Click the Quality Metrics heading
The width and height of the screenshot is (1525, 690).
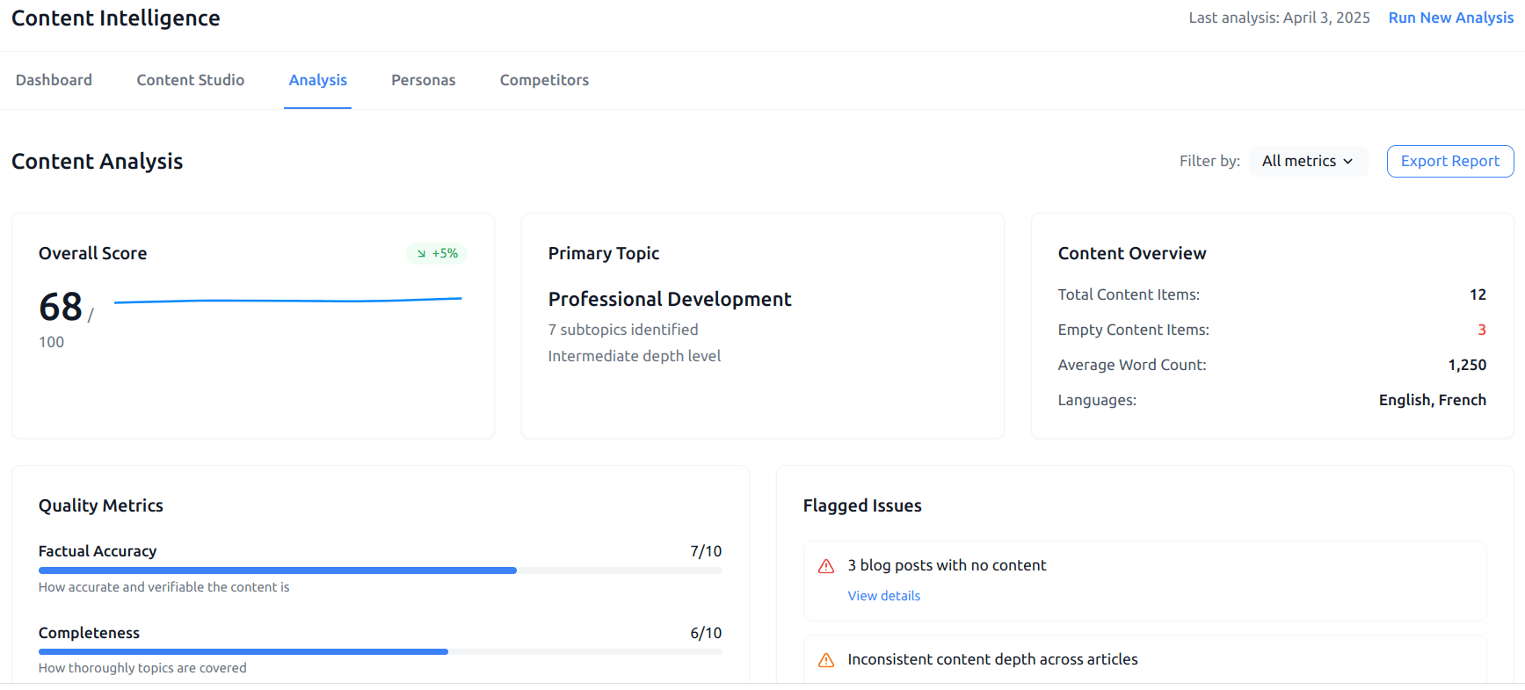pos(101,505)
